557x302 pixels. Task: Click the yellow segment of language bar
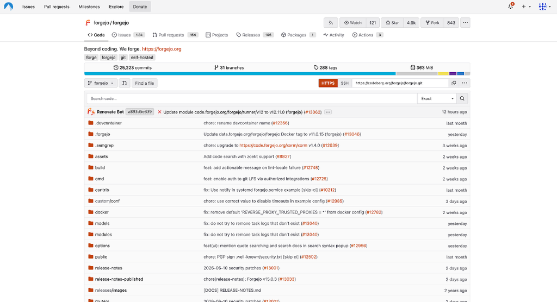coord(443,74)
